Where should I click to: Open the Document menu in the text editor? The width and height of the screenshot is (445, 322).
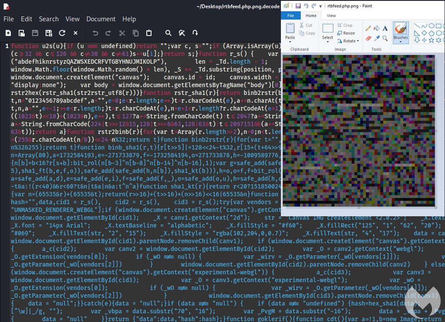pyautogui.click(x=101, y=19)
